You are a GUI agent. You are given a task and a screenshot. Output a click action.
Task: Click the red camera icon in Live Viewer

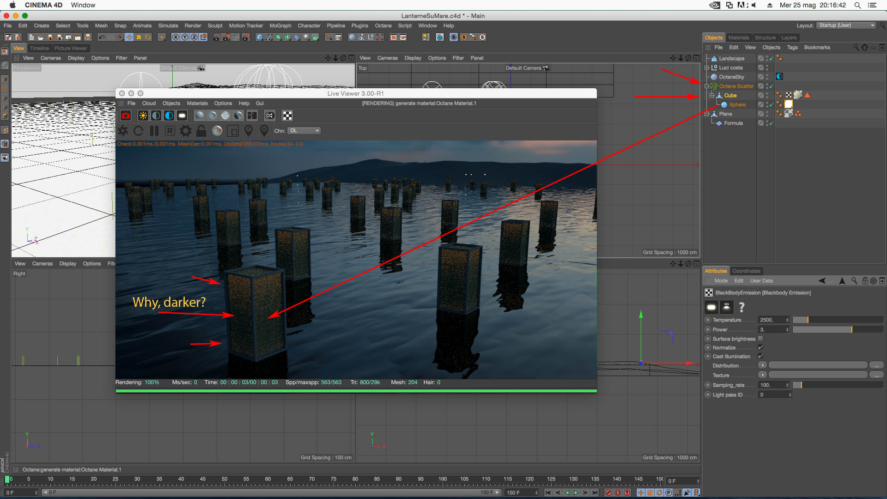[x=126, y=116]
